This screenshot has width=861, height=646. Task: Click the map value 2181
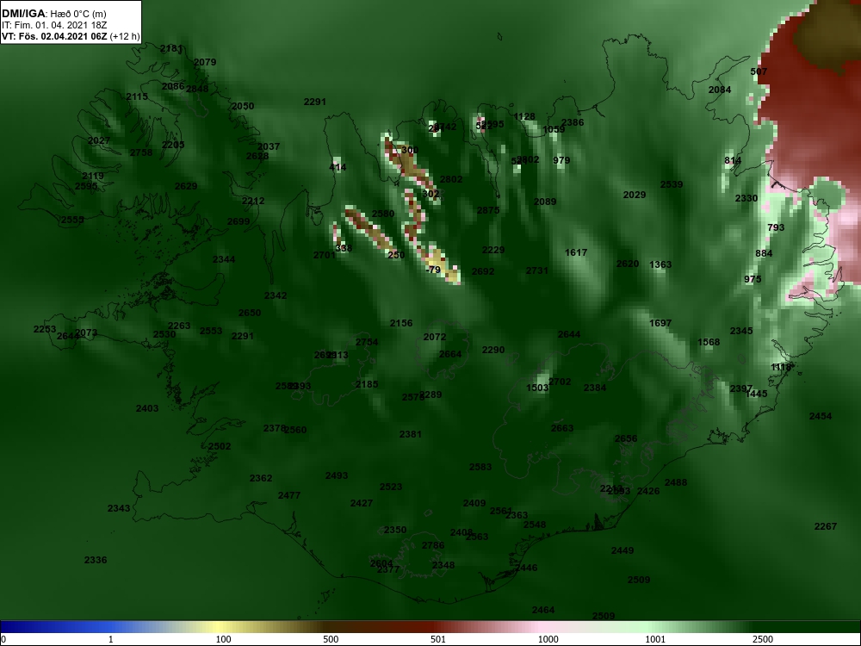click(170, 48)
